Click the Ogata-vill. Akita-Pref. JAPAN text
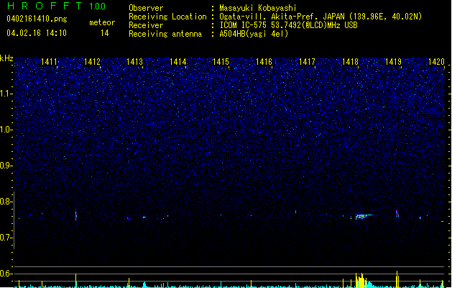 click(282, 17)
